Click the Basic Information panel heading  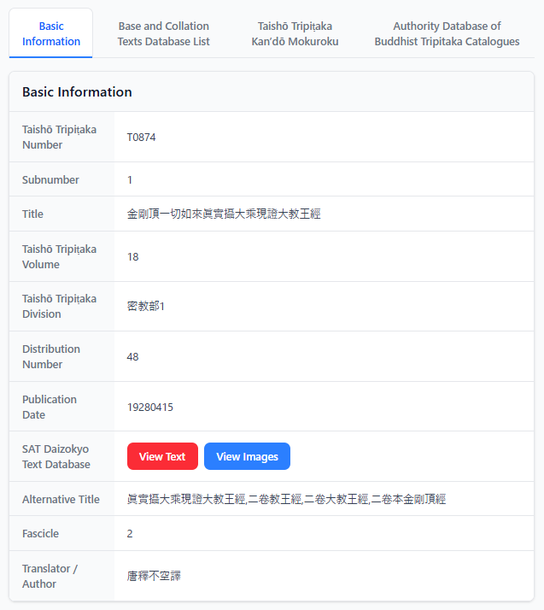tap(77, 91)
